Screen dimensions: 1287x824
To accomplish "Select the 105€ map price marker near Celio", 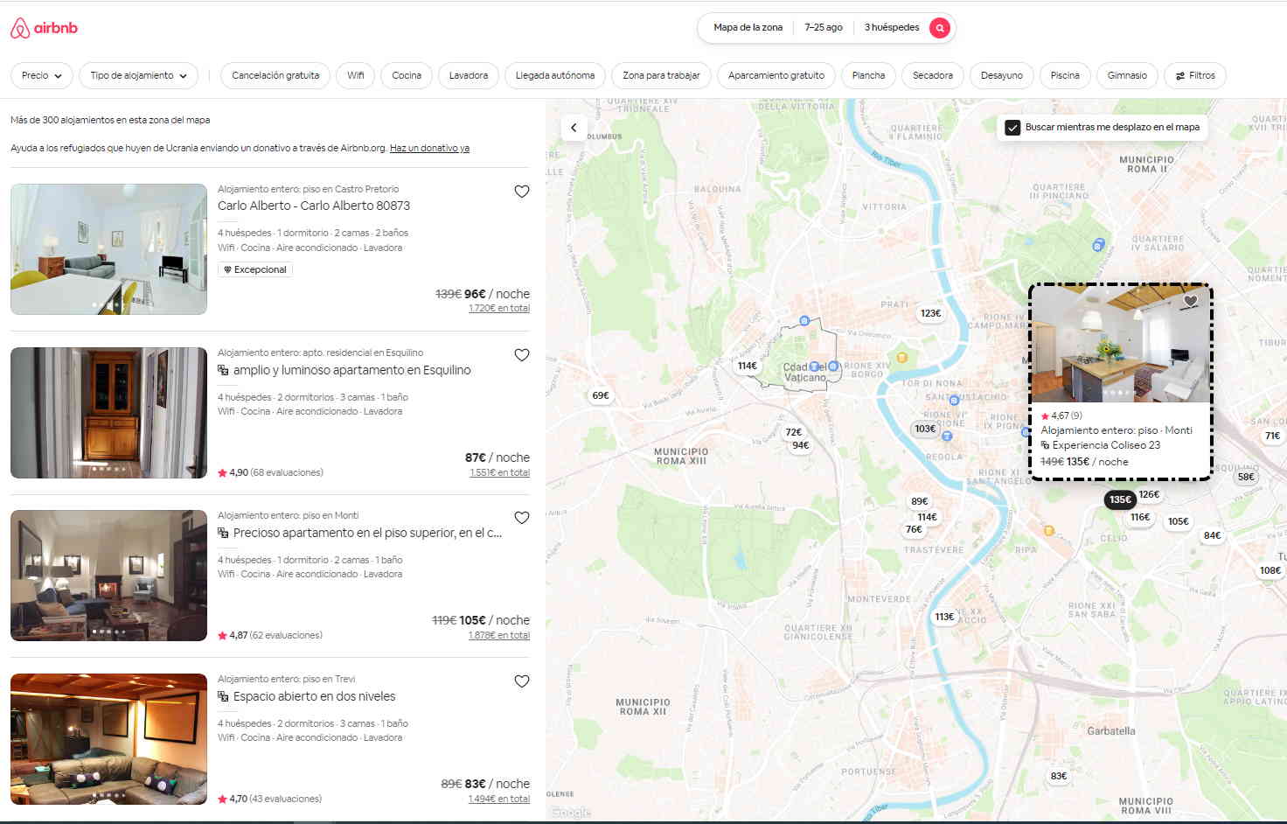I will [1179, 521].
